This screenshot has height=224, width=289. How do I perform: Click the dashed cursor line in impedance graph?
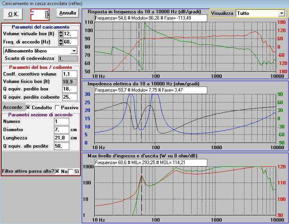coord(141,118)
